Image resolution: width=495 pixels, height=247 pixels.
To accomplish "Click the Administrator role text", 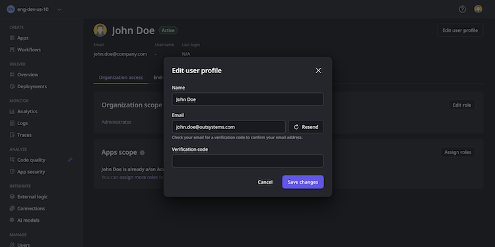I will [116, 122].
